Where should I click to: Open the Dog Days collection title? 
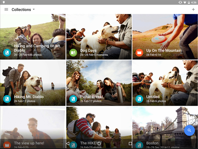[x=88, y=50]
